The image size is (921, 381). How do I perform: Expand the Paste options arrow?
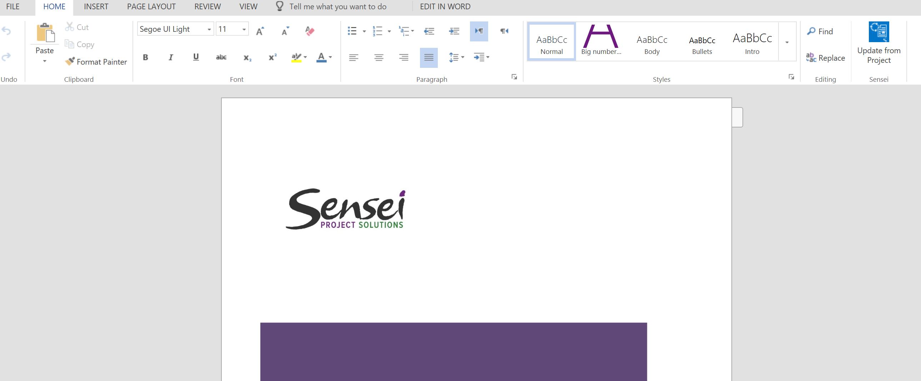(x=45, y=61)
